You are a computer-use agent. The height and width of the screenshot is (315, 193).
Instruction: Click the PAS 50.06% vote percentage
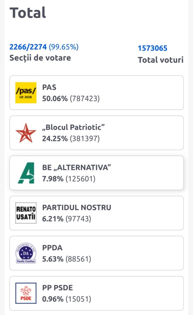point(55,98)
